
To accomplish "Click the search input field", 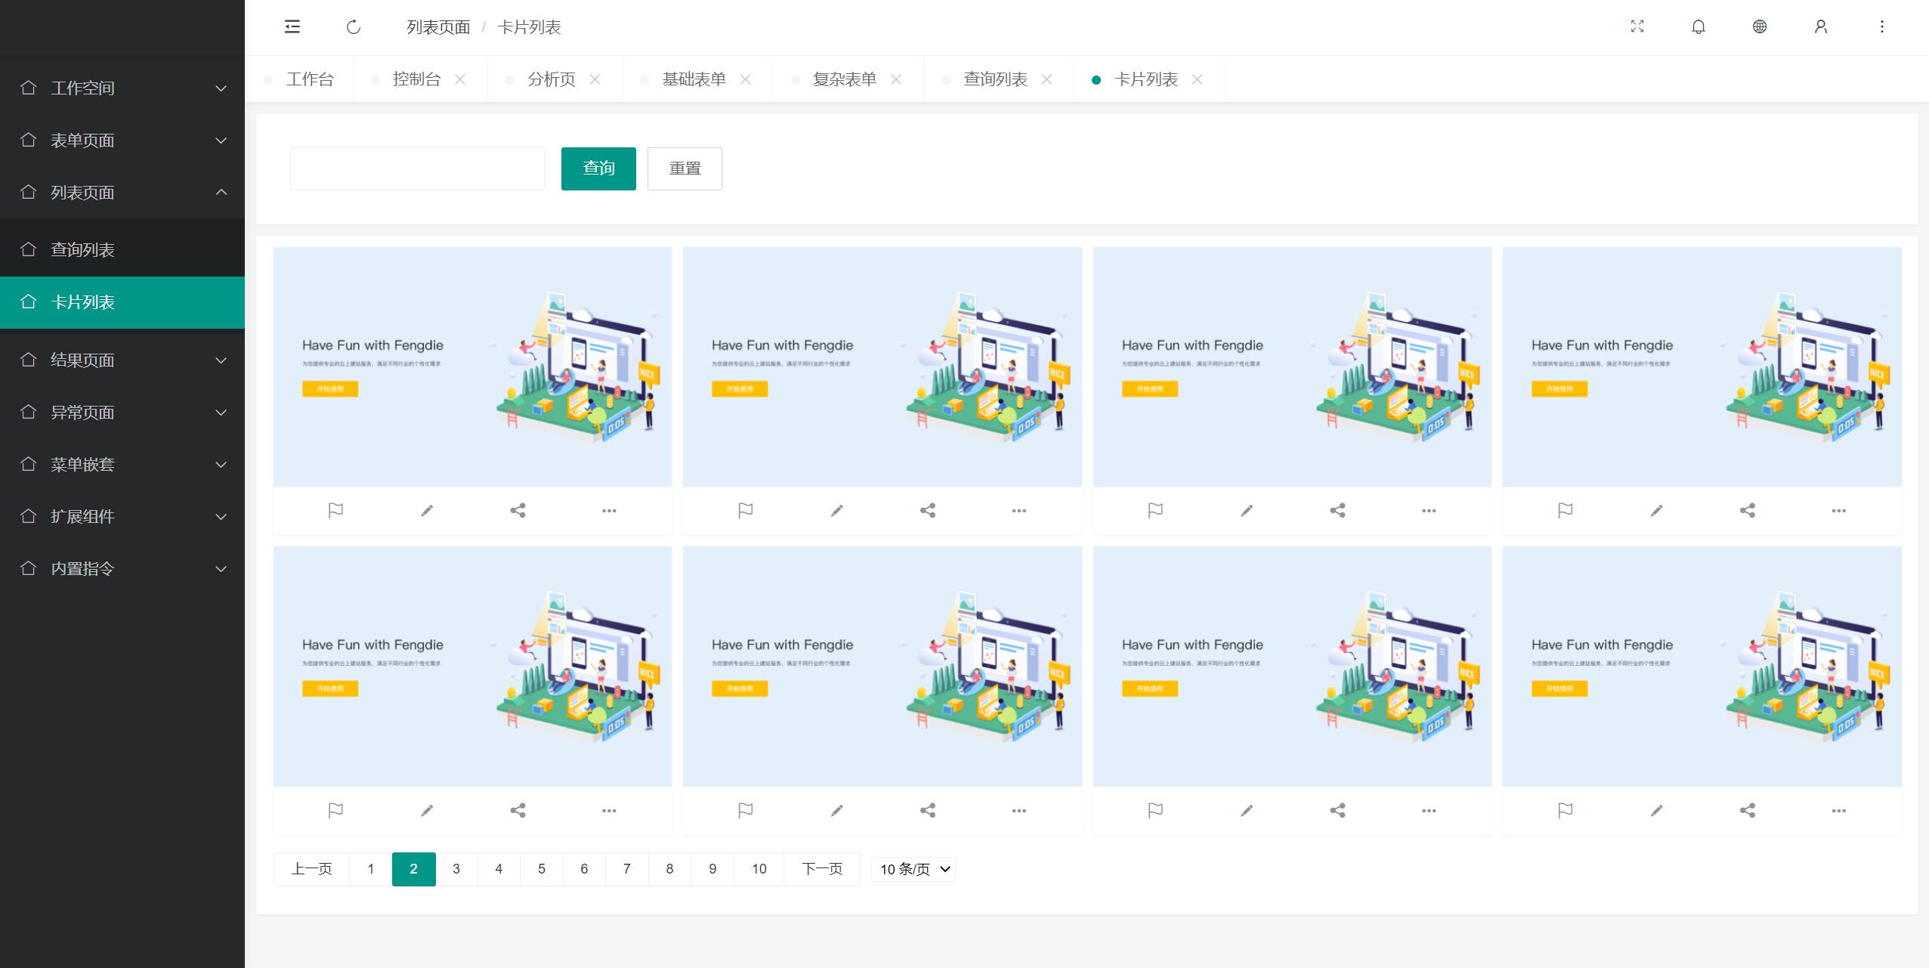I will click(x=417, y=169).
